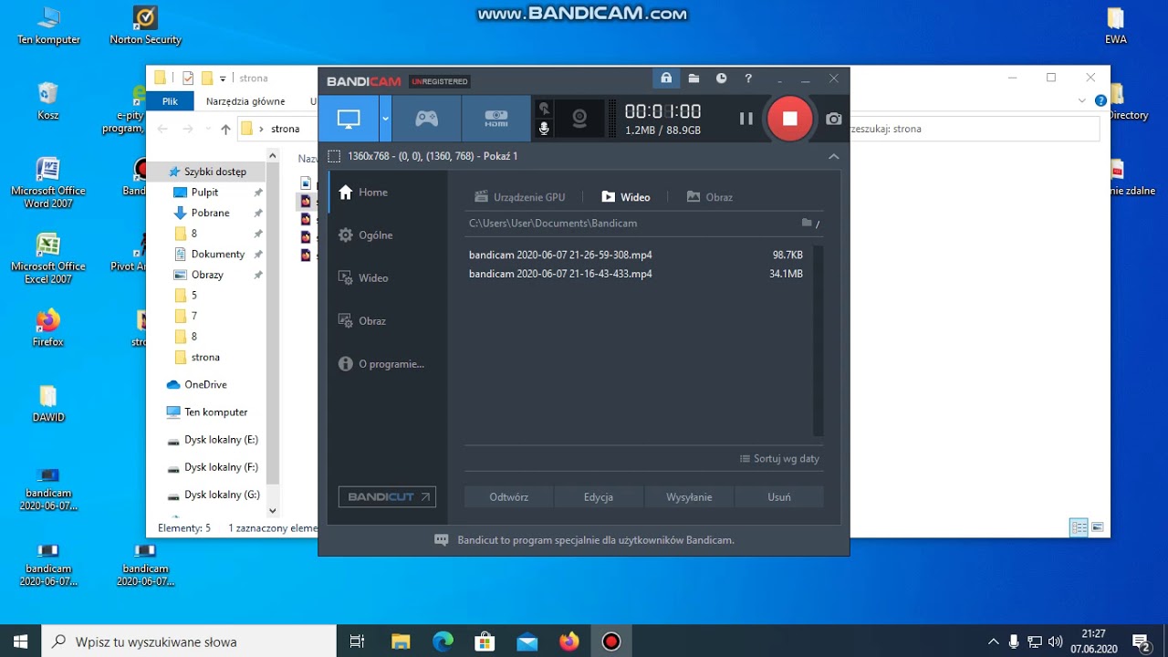This screenshot has height=657, width=1168.
Task: Open Bandicam from its taskbar icon
Action: [x=611, y=641]
